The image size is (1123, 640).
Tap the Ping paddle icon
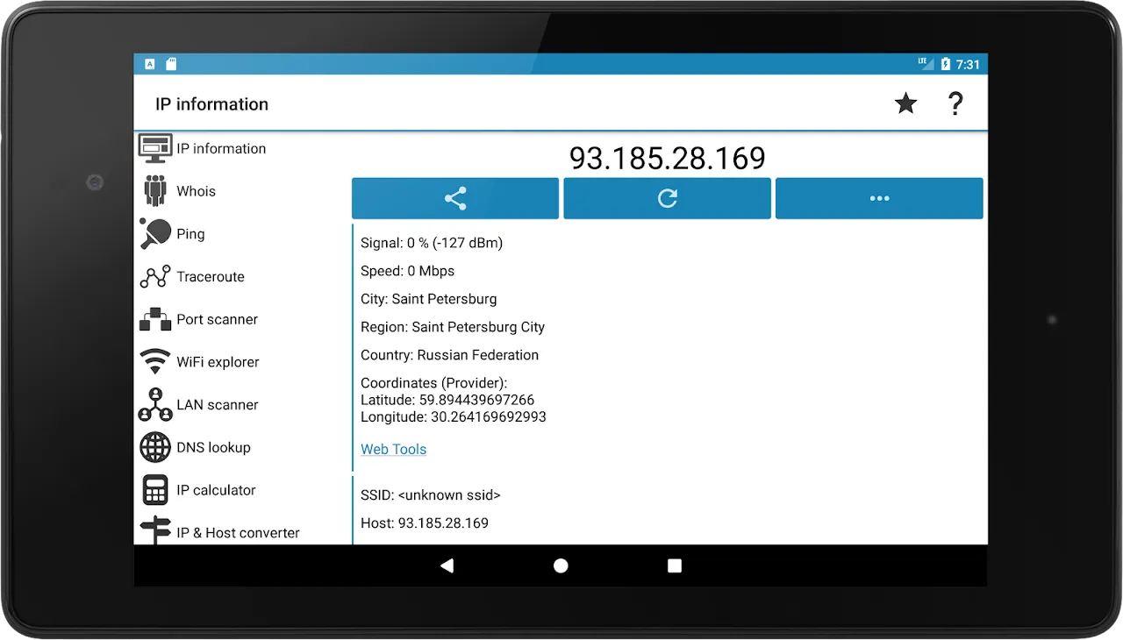click(155, 234)
